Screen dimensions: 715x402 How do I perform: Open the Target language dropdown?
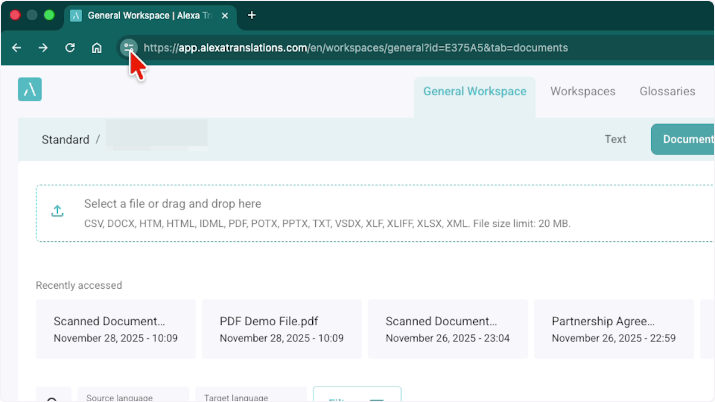250,397
